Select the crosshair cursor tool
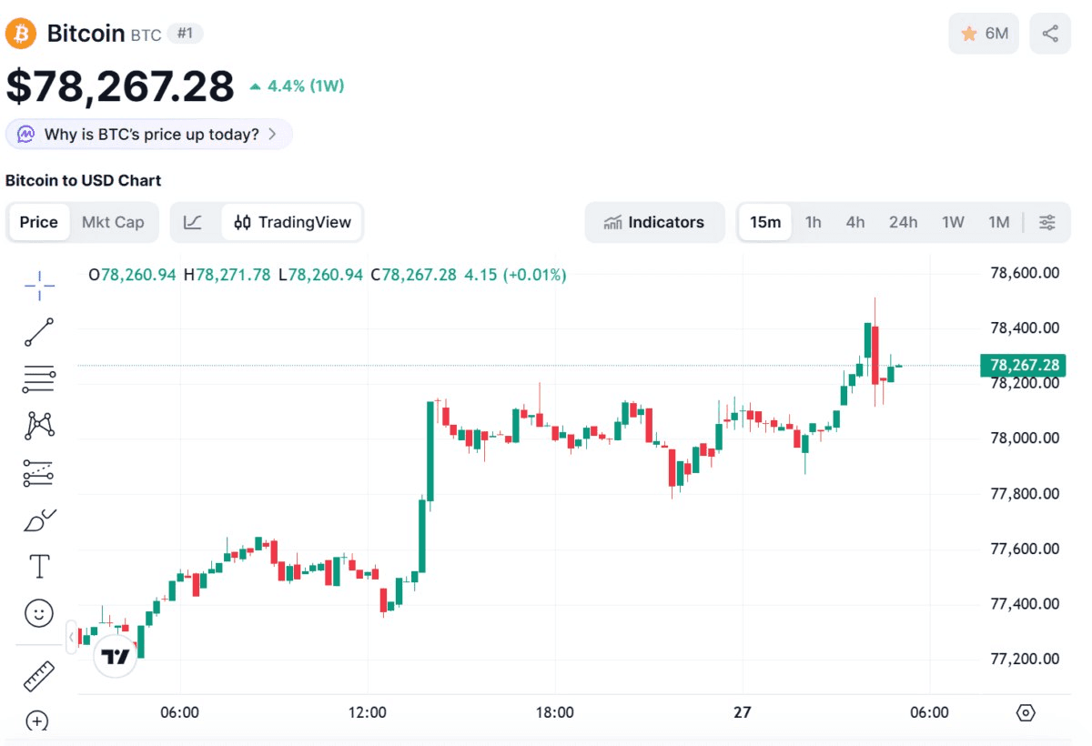 [39, 286]
